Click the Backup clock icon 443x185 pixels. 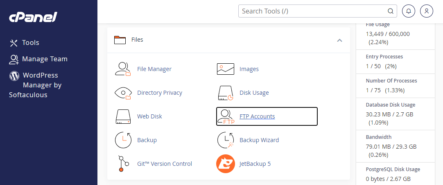123,140
